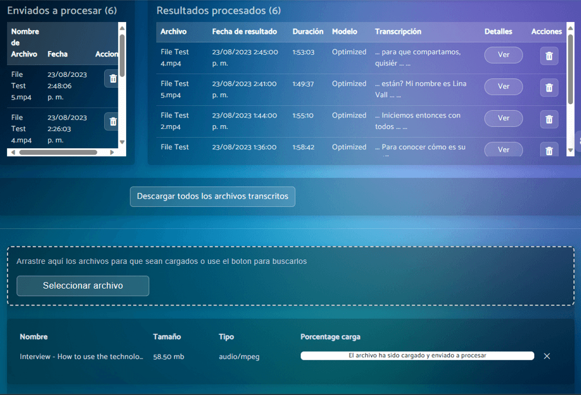The width and height of the screenshot is (581, 395).
Task: View details of File Test 4.mp4 result
Action: (503, 55)
